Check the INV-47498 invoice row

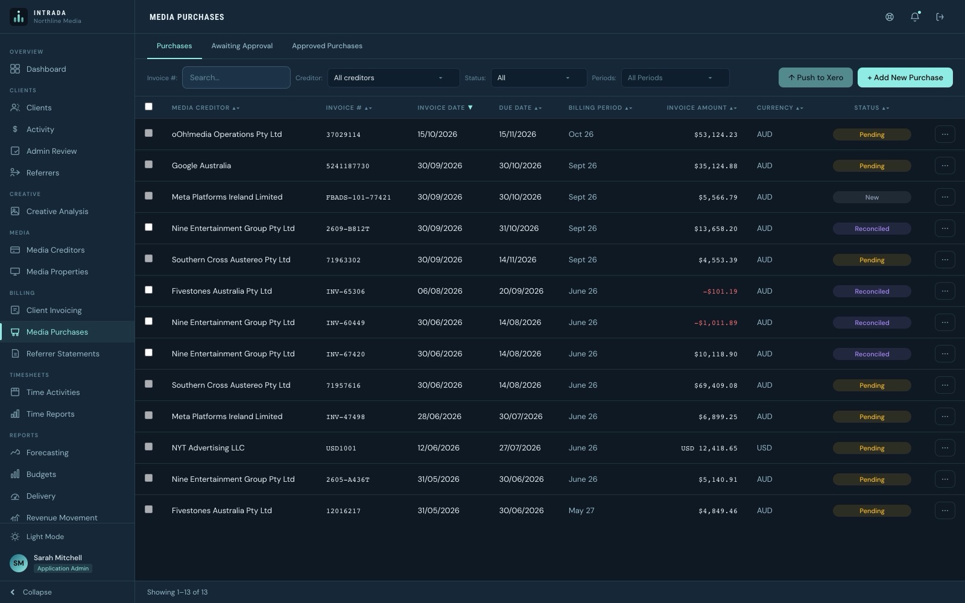click(x=149, y=415)
